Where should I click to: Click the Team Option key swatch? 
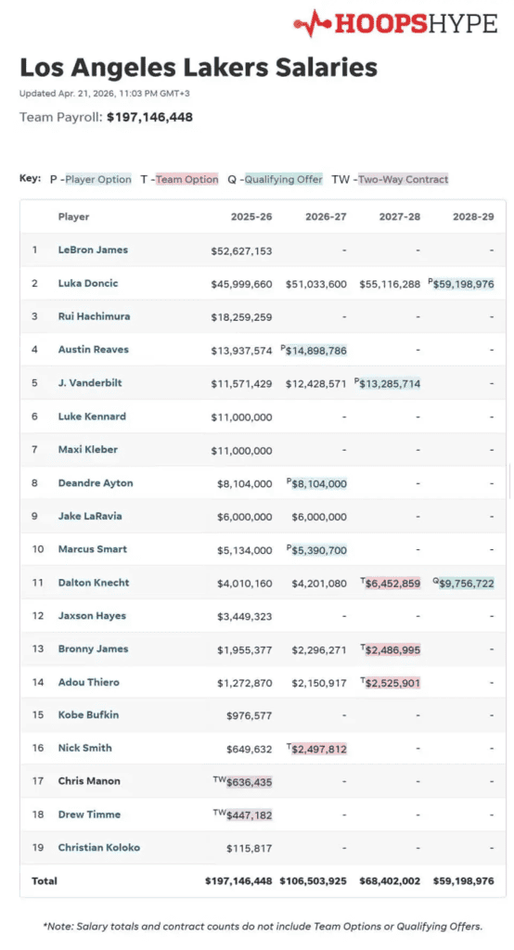click(x=187, y=179)
